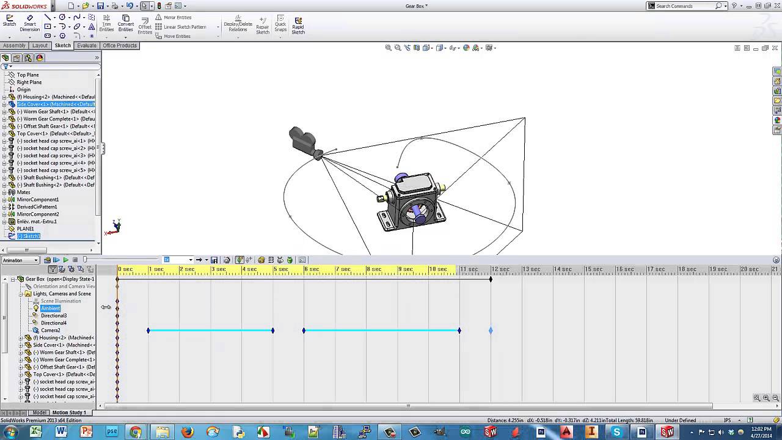Click the playback time slider handle

(x=85, y=260)
